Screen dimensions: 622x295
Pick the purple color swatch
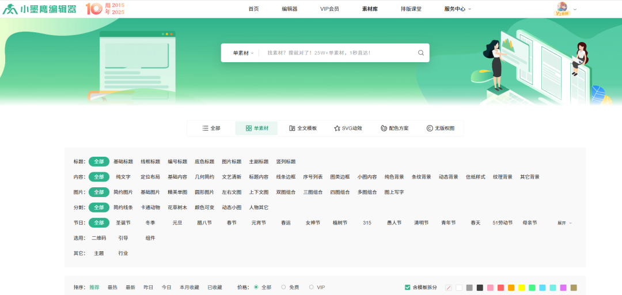(563, 288)
